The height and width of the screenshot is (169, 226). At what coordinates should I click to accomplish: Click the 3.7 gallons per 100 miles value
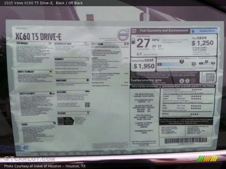[139, 54]
